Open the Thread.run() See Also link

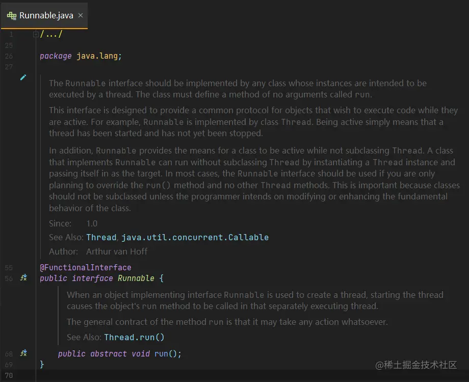pyautogui.click(x=134, y=338)
